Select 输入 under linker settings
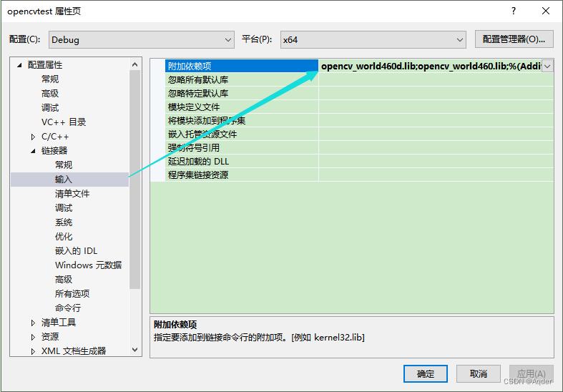This screenshot has width=563, height=392. click(x=64, y=180)
